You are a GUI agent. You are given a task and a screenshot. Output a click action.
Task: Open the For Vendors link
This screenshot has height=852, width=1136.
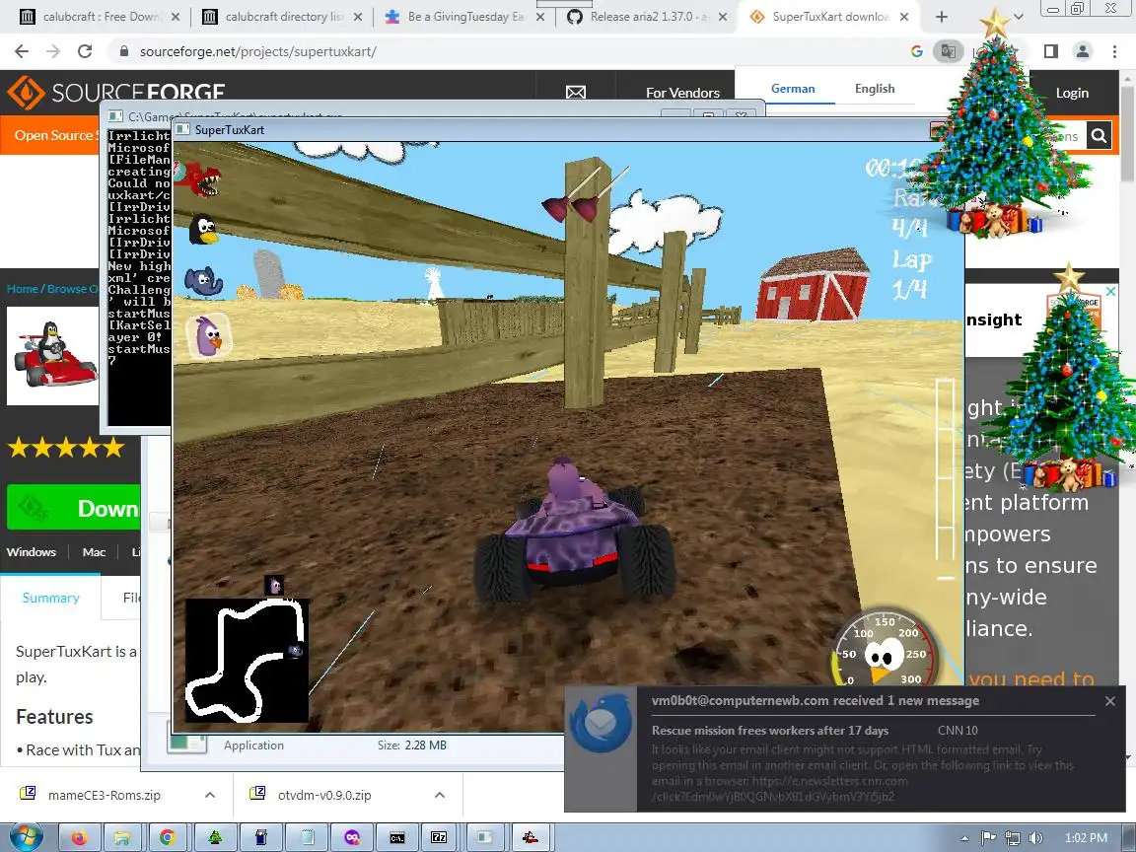click(682, 93)
